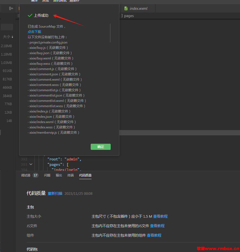Screen dimensions: 240x252
Task: Click the 466KB size row
Action: (7, 88)
